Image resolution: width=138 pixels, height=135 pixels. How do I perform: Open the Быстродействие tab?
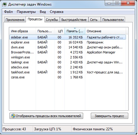pyautogui.click(x=74, y=20)
